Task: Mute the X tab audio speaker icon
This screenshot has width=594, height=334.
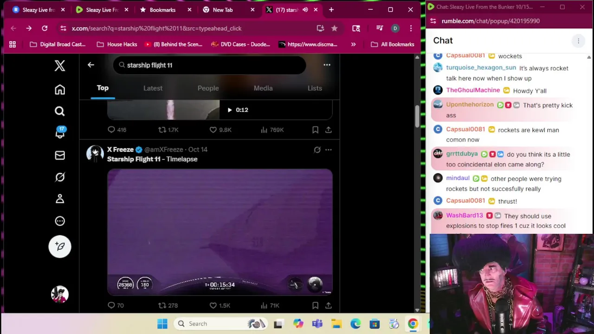Action: (305, 10)
